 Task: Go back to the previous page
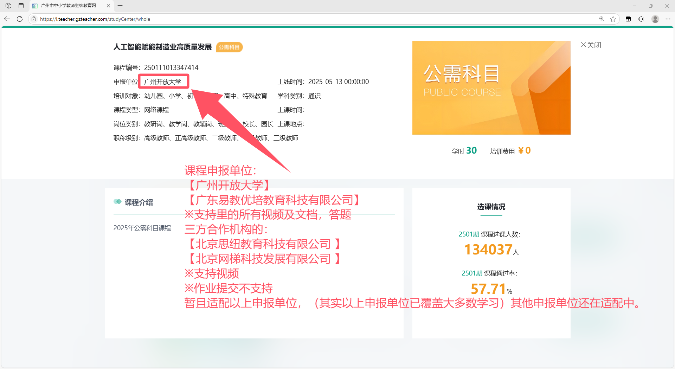point(7,19)
